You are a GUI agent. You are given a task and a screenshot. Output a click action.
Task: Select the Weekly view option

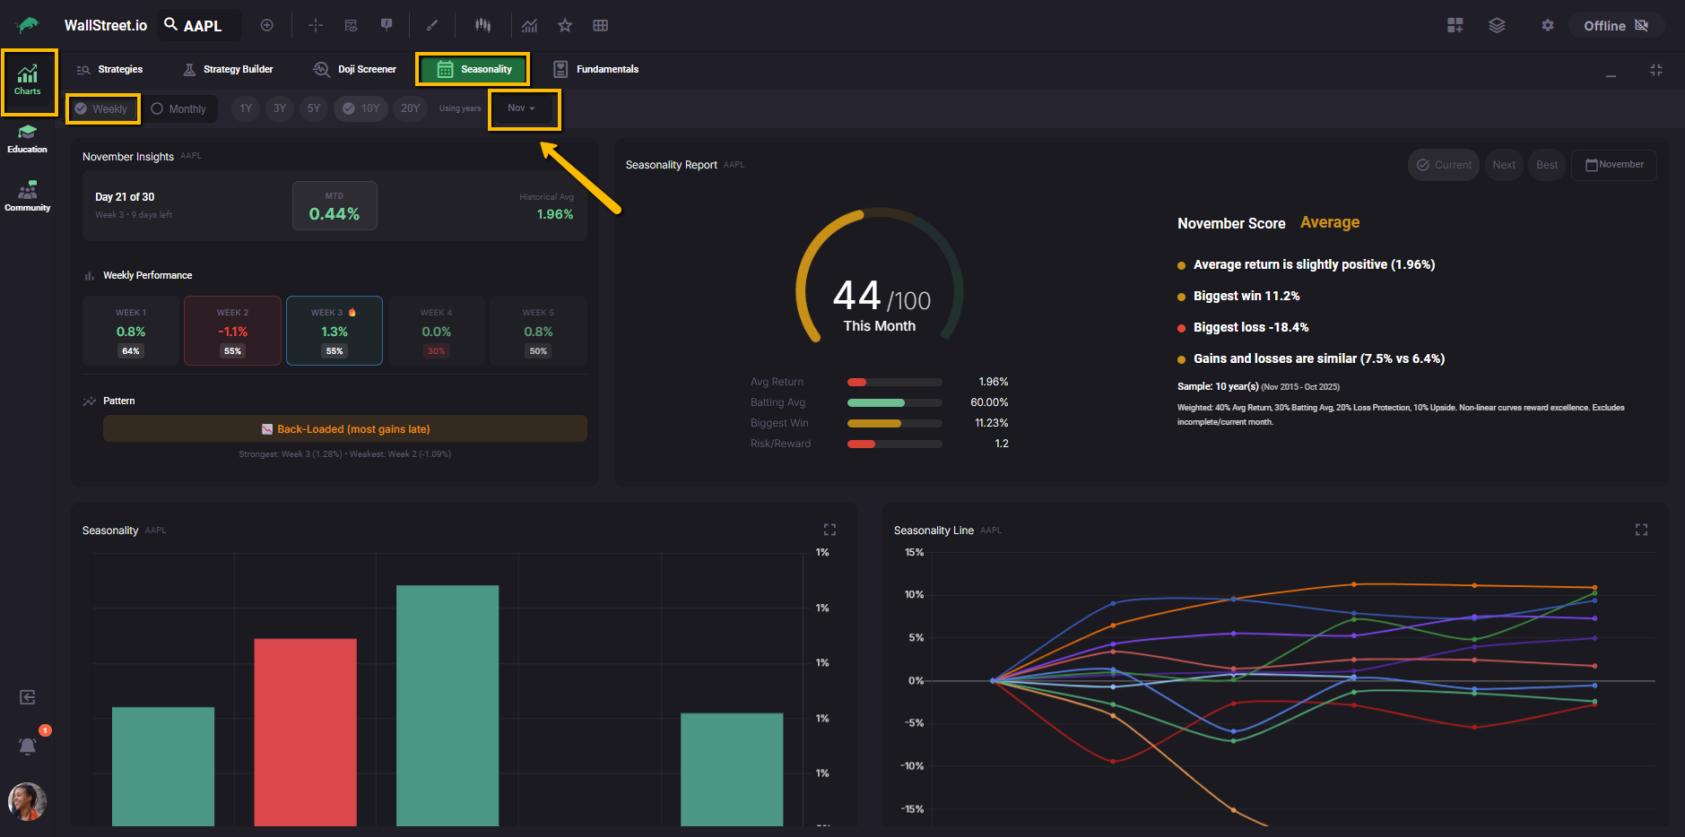tap(102, 108)
